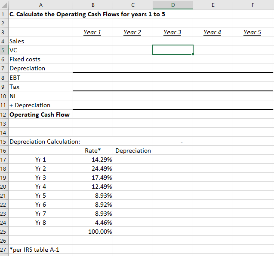274x256 pixels.
Task: Select the 'Operating Cash Flow' label cell
Action: [x=40, y=114]
